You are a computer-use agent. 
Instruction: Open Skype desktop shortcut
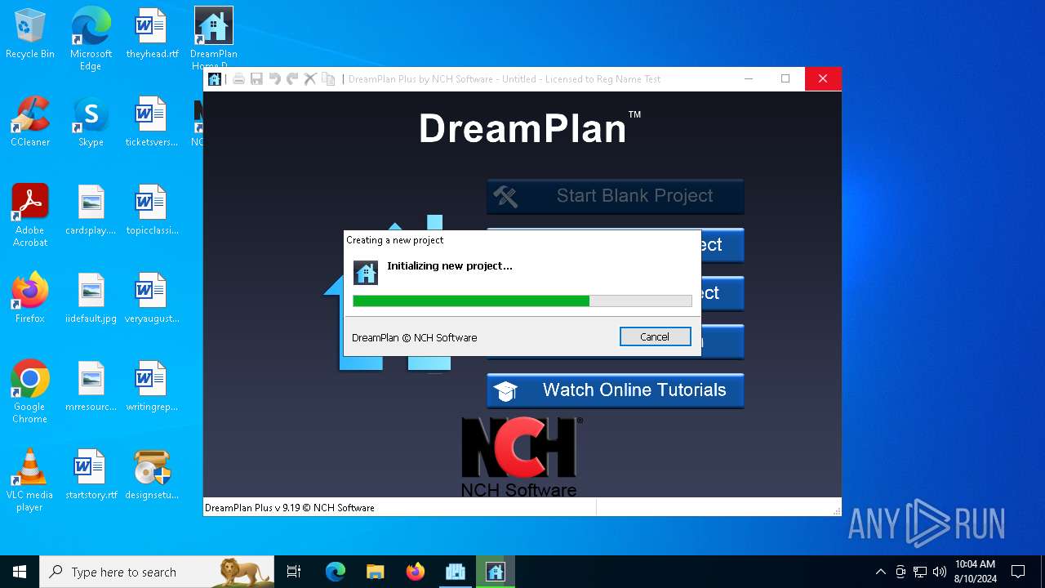point(91,122)
